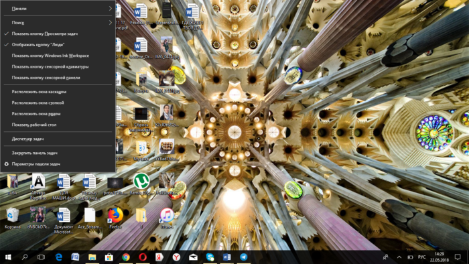Choose Расположить окна рядом
This screenshot has height=264, width=469.
(58, 114)
